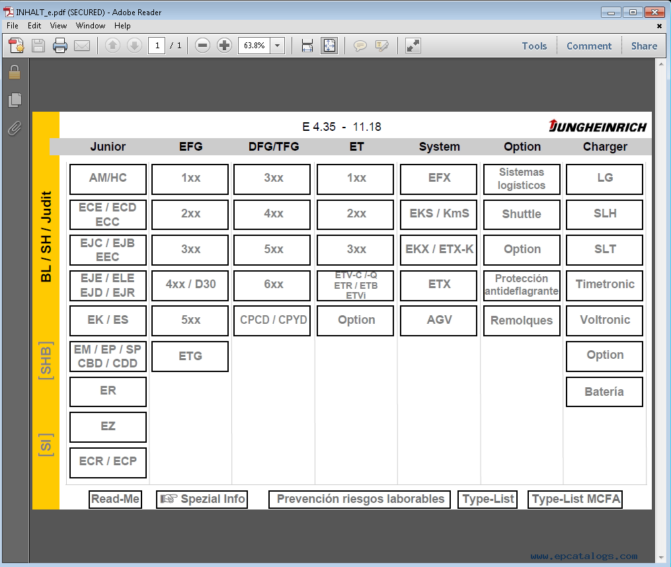Click the Zoom out minus button
671x567 pixels.
pyautogui.click(x=202, y=46)
